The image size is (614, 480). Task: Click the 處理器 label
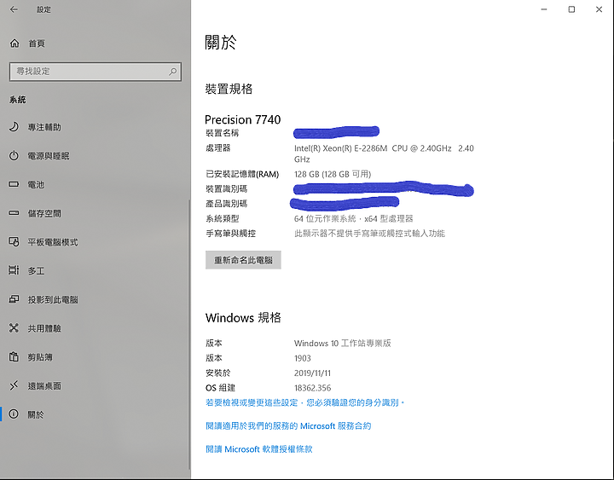pyautogui.click(x=218, y=148)
